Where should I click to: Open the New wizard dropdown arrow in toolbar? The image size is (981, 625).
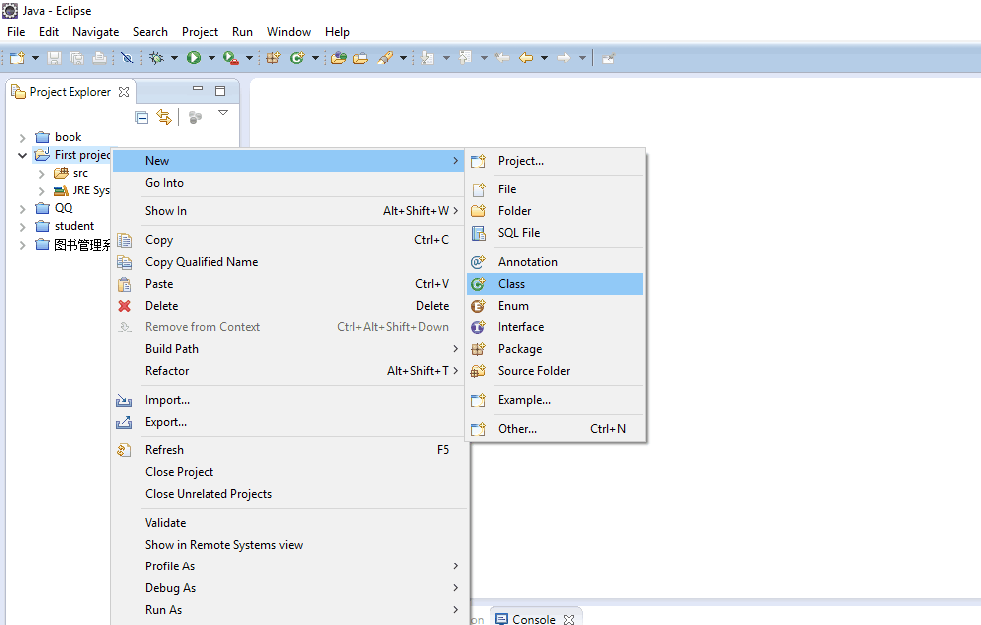(x=35, y=59)
